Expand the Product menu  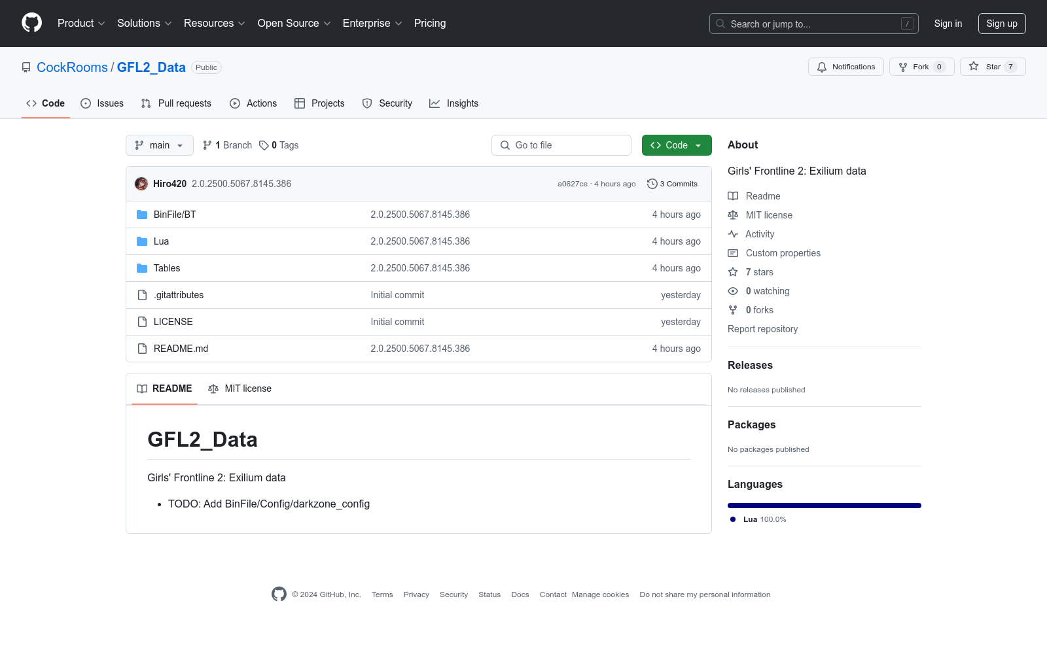pyautogui.click(x=81, y=23)
